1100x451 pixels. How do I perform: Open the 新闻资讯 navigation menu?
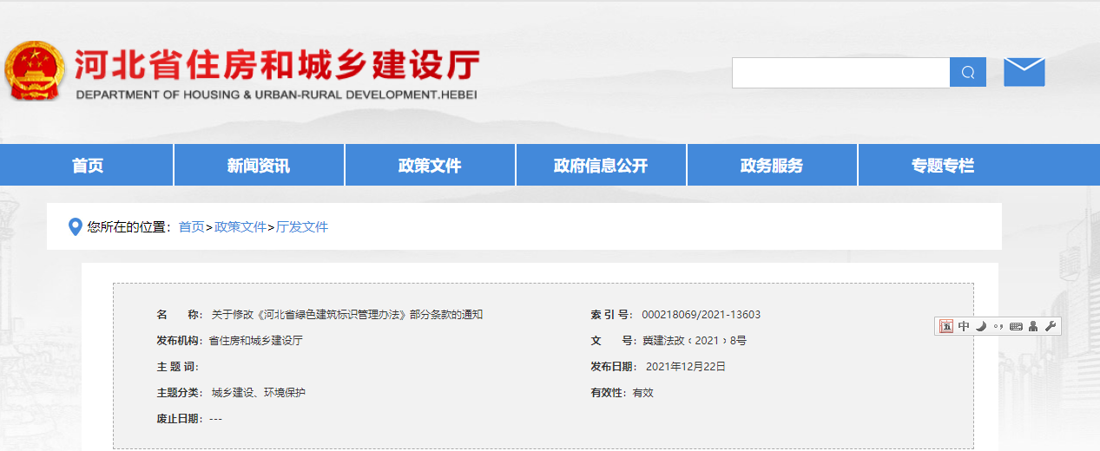coord(259,166)
